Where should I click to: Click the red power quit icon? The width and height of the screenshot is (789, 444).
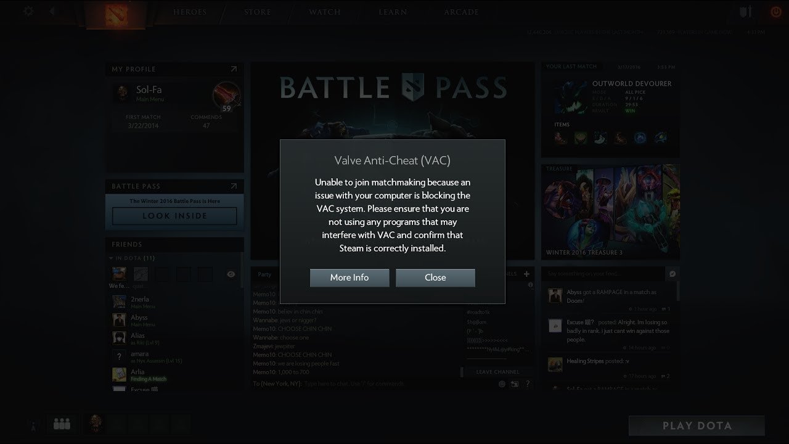(x=775, y=12)
